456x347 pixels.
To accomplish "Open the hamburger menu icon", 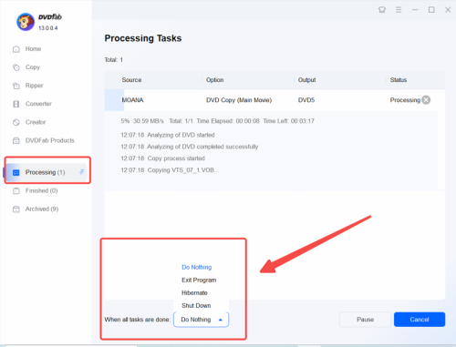I will coord(399,10).
